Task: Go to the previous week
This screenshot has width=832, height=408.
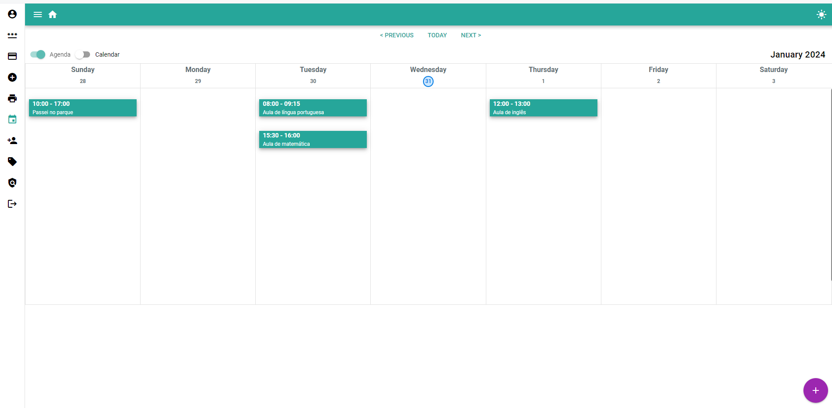Action: [397, 35]
